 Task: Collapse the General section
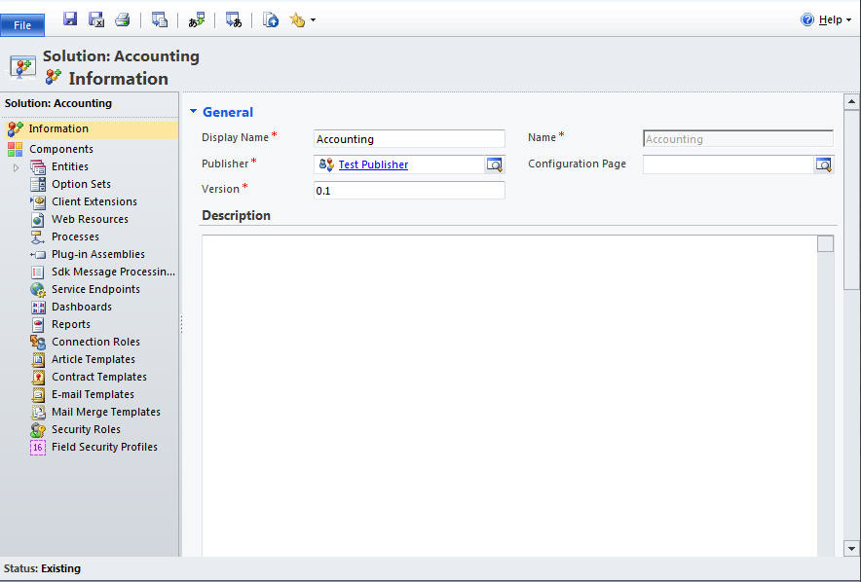point(194,112)
